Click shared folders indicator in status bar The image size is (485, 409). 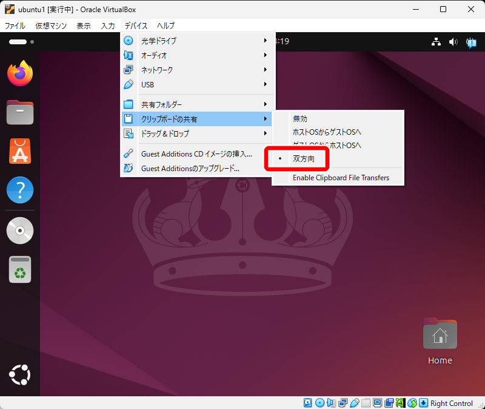pos(366,403)
